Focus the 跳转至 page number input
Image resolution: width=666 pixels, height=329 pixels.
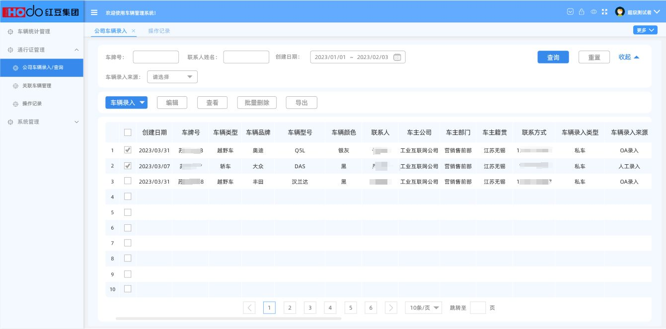[x=478, y=308]
